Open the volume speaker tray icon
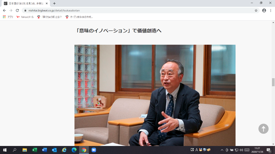Viewport: 275px width, 154px height. (x=241, y=150)
